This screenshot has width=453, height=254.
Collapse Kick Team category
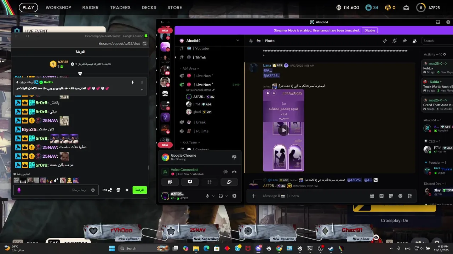191,143
